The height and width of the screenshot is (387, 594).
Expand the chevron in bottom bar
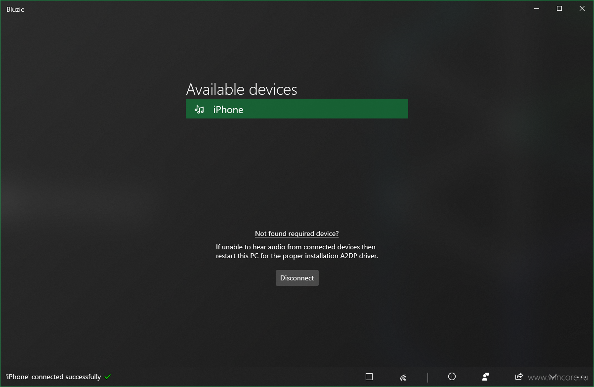[x=553, y=377]
